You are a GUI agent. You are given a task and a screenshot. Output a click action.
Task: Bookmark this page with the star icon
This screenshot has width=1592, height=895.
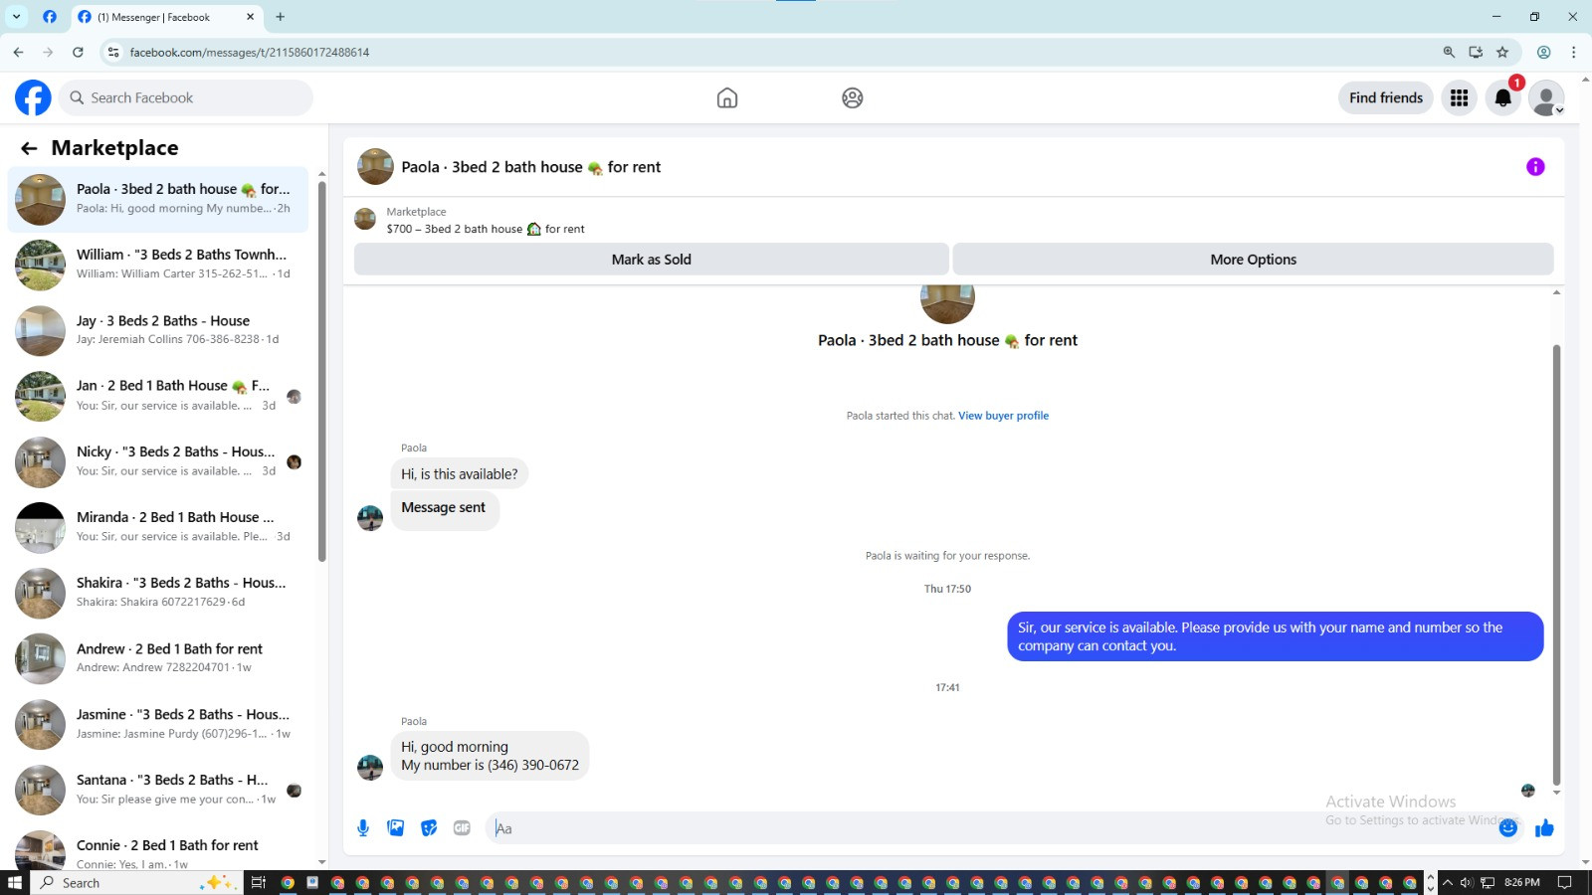pos(1502,52)
